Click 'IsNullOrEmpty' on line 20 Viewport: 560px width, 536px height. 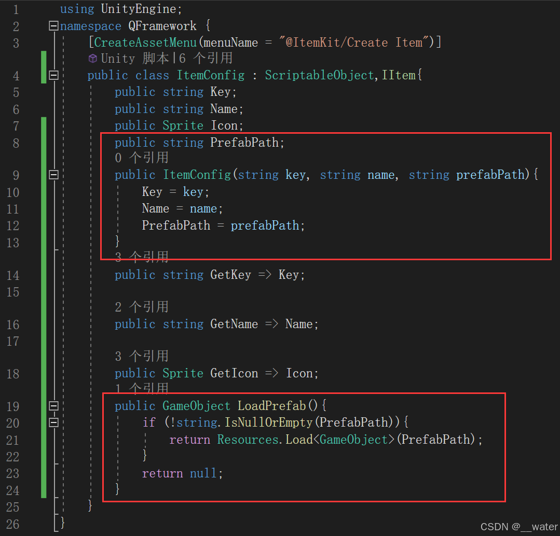[268, 422]
